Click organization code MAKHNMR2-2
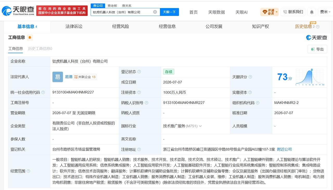This screenshot has width=333, height=190. coord(286,103)
